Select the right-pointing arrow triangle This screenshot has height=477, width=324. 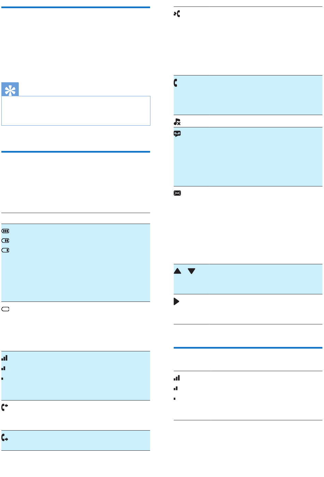pyautogui.click(x=177, y=301)
